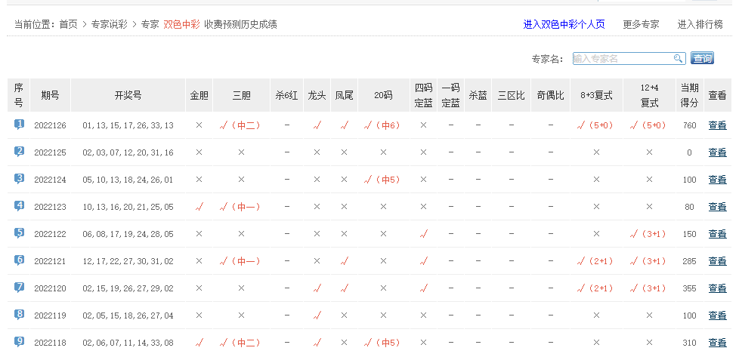Open 进入排行榜 ranking link

click(x=700, y=24)
